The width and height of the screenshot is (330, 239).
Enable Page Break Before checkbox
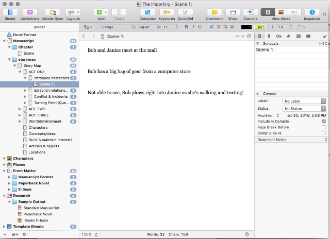click(324, 127)
